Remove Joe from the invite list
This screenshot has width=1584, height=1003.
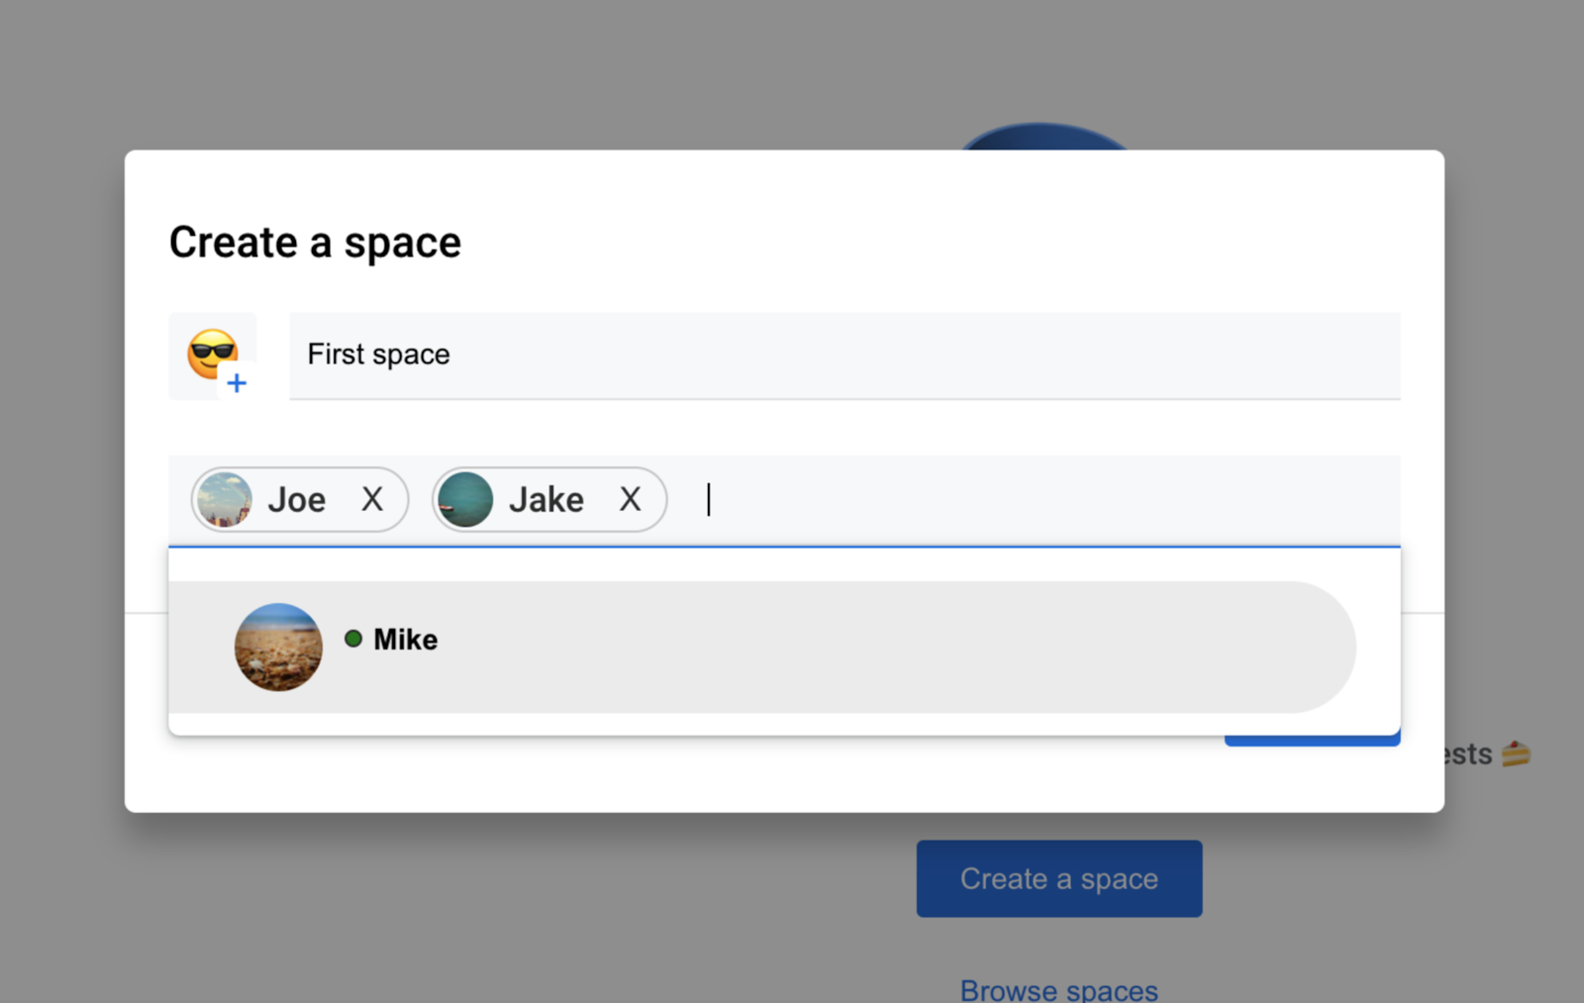pos(373,499)
